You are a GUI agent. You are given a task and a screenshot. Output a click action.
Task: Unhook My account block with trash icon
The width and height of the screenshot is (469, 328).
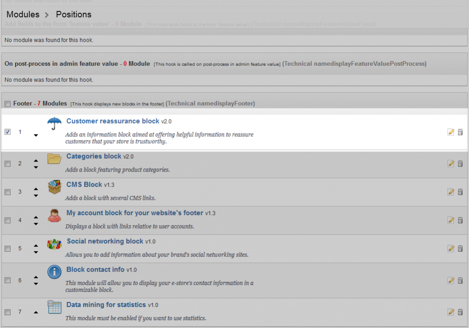pos(460,220)
